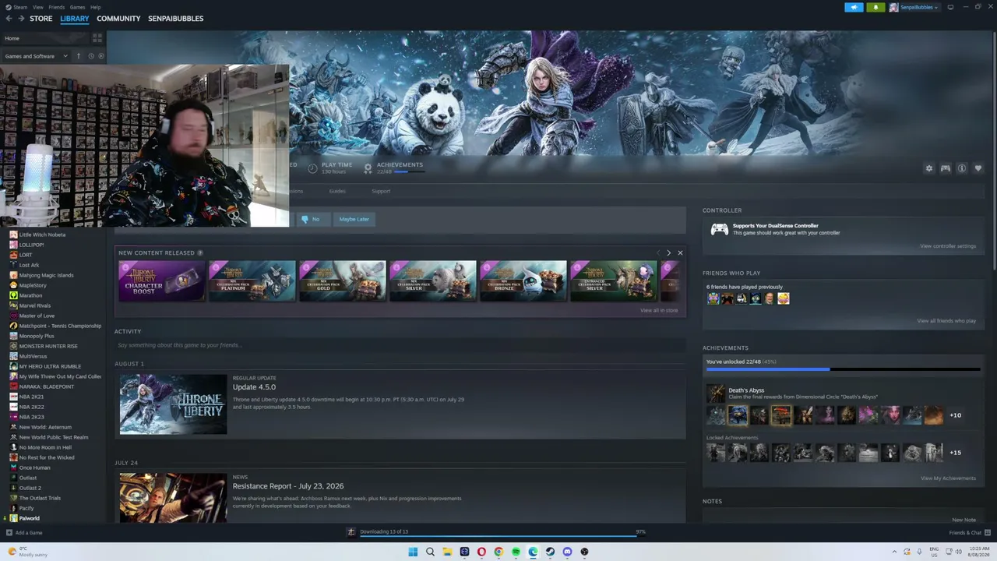Open Death's Abyss achievement icon
This screenshot has width=997, height=561.
715,393
